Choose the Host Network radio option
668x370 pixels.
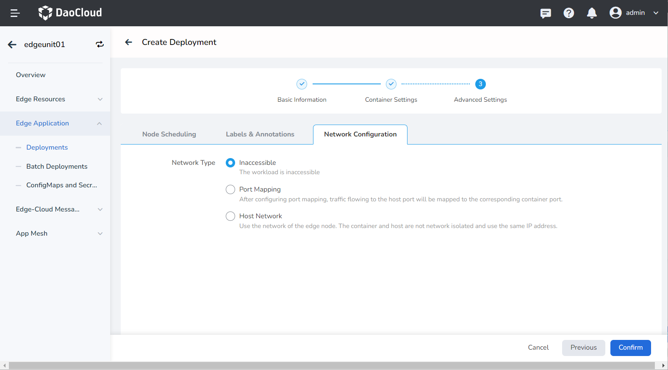point(230,216)
